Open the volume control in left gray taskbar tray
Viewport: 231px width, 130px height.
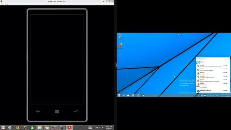coord(103,128)
